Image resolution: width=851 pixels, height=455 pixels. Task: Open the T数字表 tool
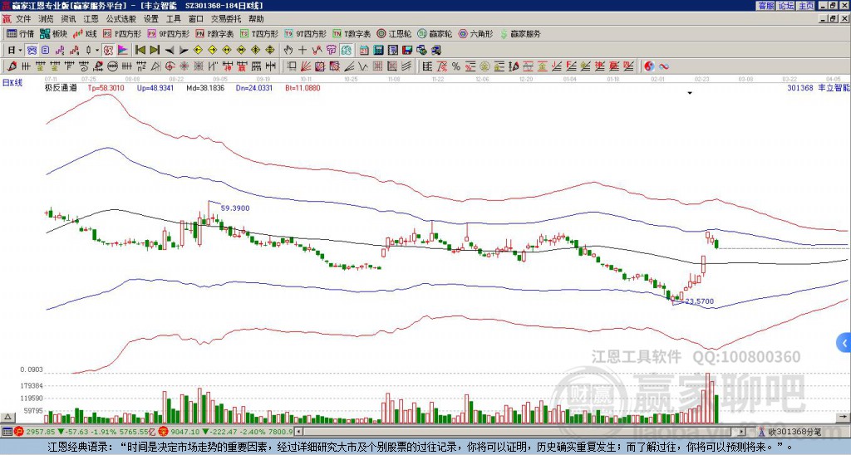[352, 33]
